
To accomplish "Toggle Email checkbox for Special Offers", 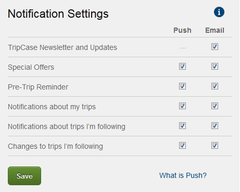I will coord(214,67).
